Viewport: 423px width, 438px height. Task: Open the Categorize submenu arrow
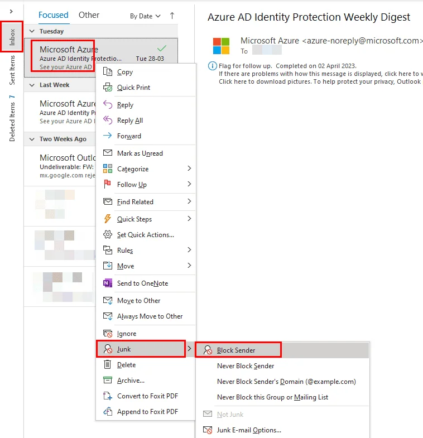189,169
